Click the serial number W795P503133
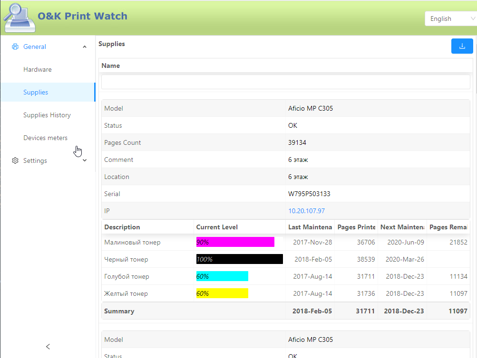 [x=309, y=194]
